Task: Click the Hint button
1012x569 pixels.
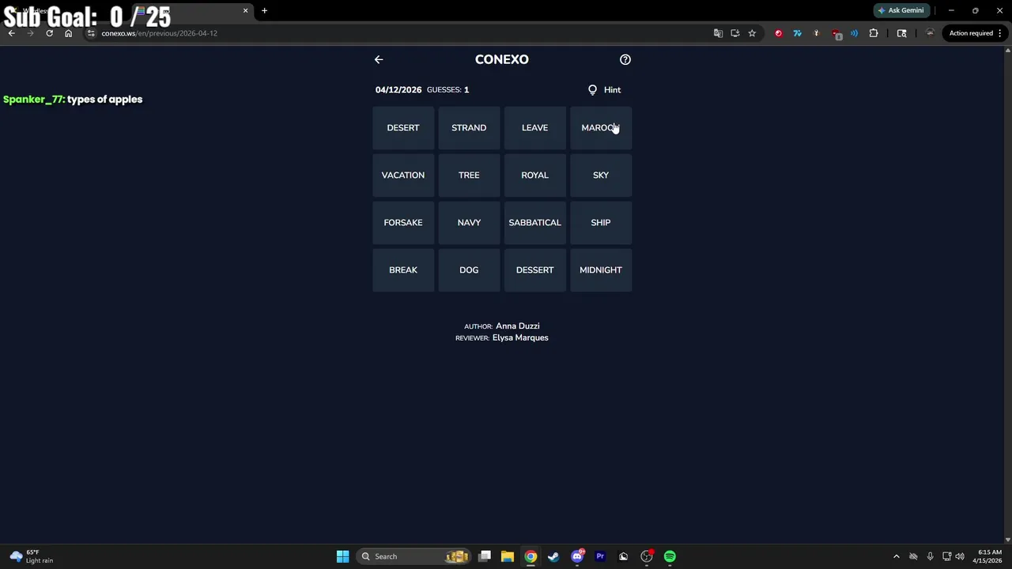Action: click(605, 90)
